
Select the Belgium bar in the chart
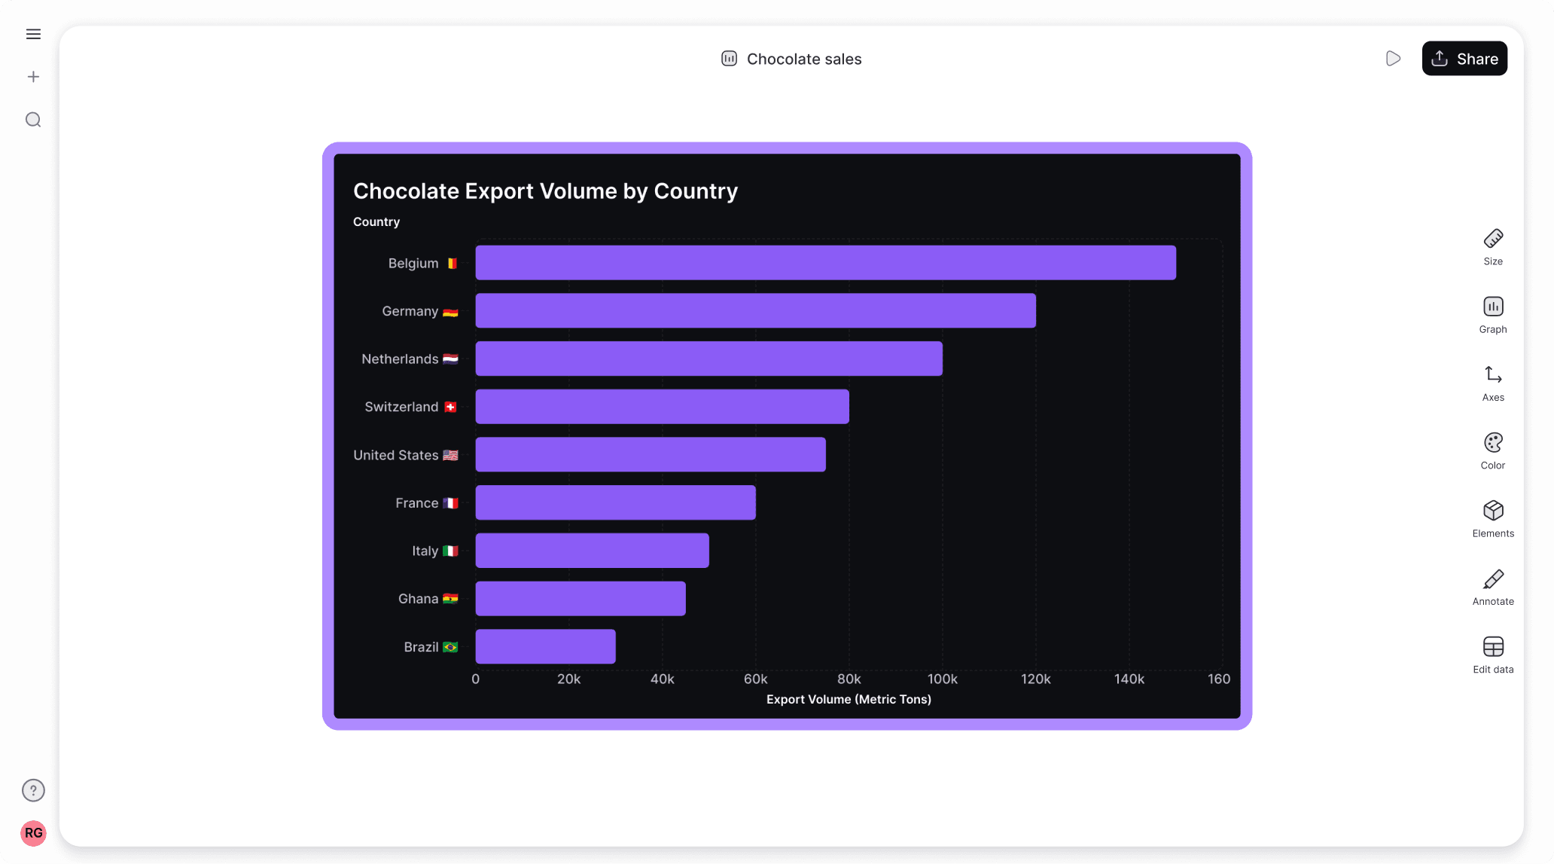(x=824, y=262)
